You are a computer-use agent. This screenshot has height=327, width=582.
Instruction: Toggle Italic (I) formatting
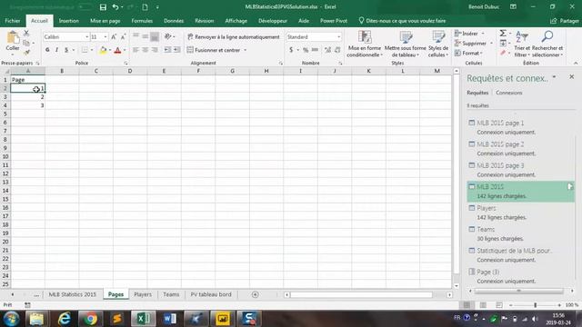[x=56, y=50]
